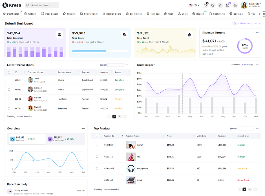Open the Kanban Board menu item
Image resolution: width=265 pixels, height=196 pixels.
pyautogui.click(x=112, y=14)
